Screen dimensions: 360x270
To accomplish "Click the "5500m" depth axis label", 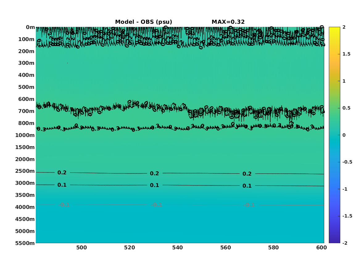I will click(25, 243).
